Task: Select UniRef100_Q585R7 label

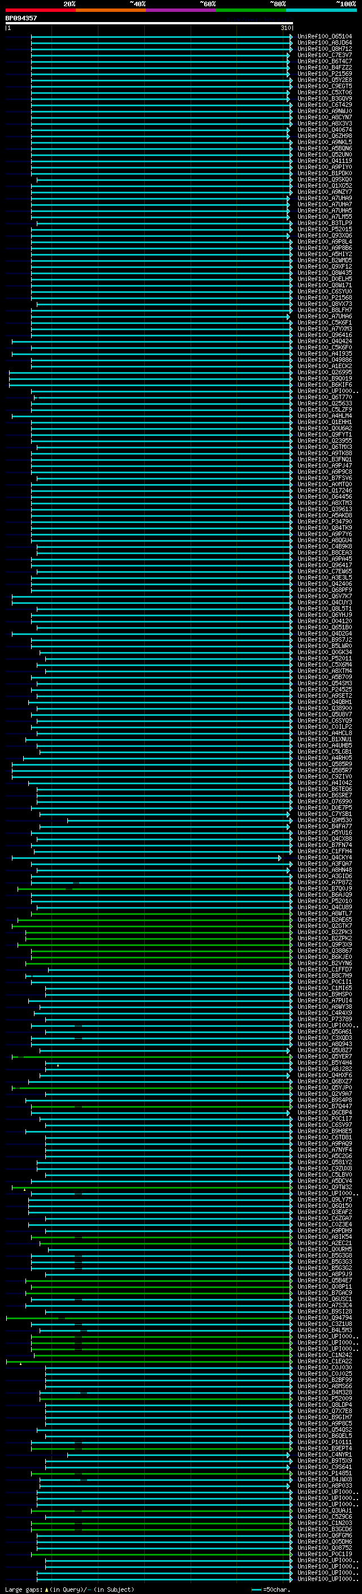Action: click(324, 770)
